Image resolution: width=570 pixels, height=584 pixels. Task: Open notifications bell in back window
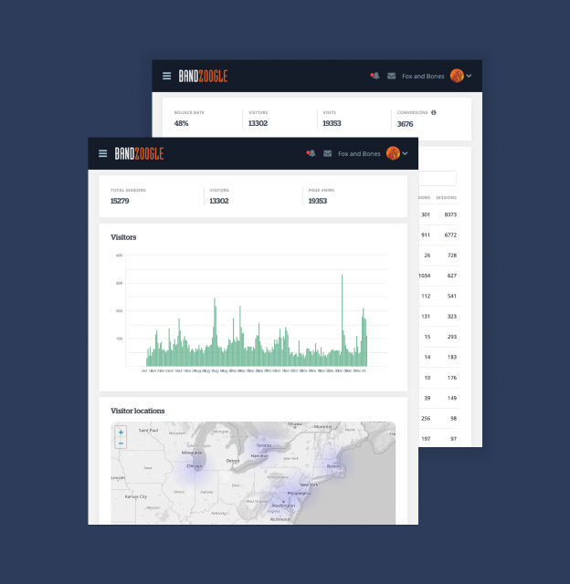(x=375, y=76)
